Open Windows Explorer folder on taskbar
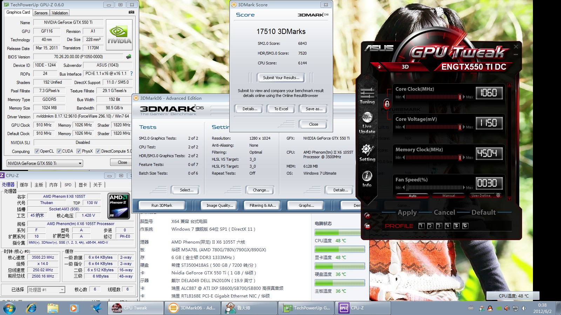561x315 pixels. pos(53,308)
